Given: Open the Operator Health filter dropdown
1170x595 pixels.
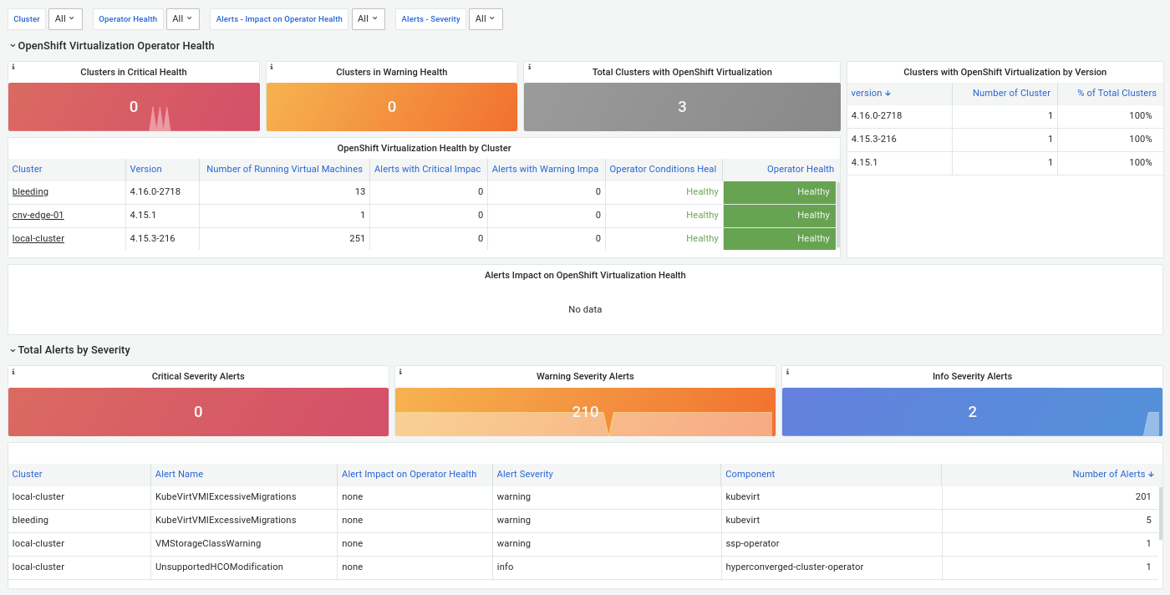Looking at the screenshot, I should pos(182,18).
